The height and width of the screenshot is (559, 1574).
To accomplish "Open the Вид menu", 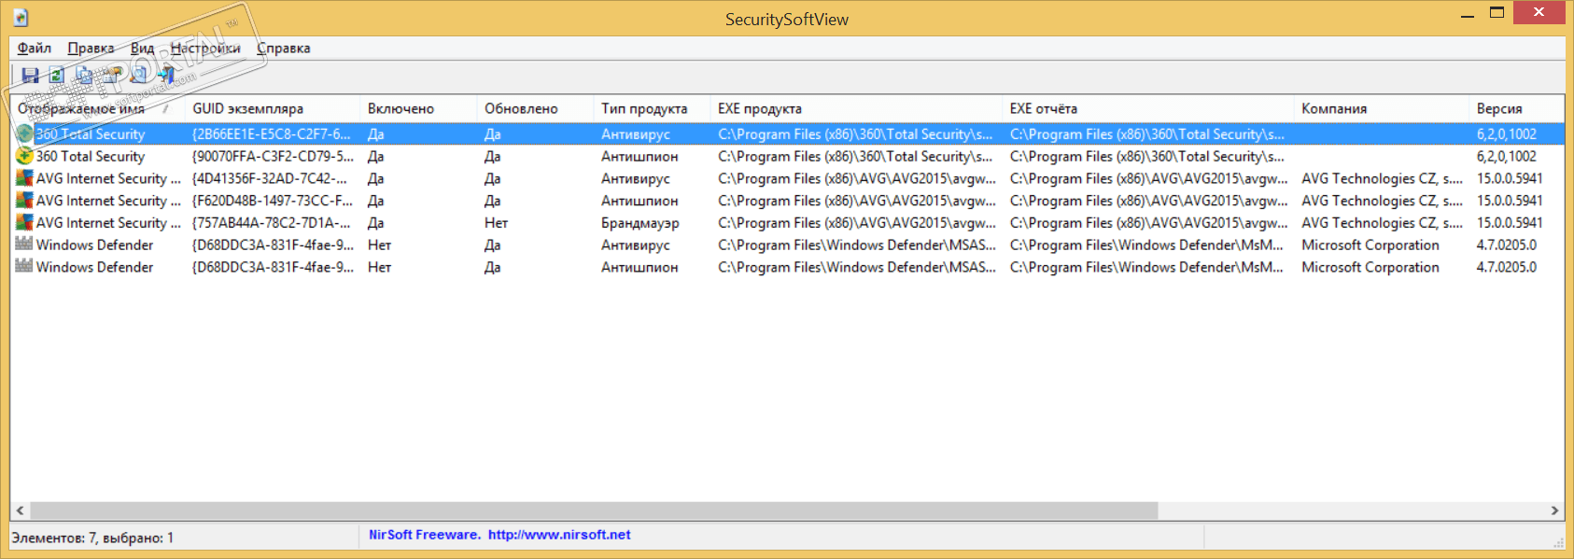I will click(142, 49).
